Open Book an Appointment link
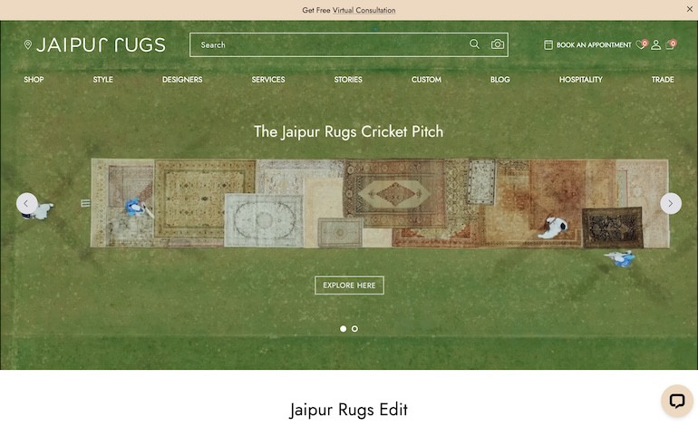Image resolution: width=698 pixels, height=426 pixels. click(x=594, y=45)
